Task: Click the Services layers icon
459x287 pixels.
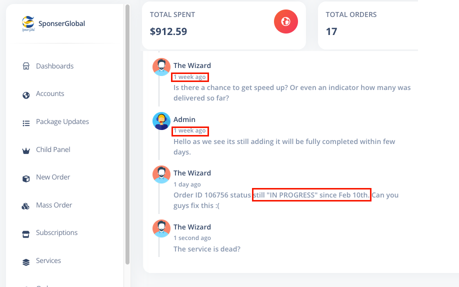Action: pos(26,262)
